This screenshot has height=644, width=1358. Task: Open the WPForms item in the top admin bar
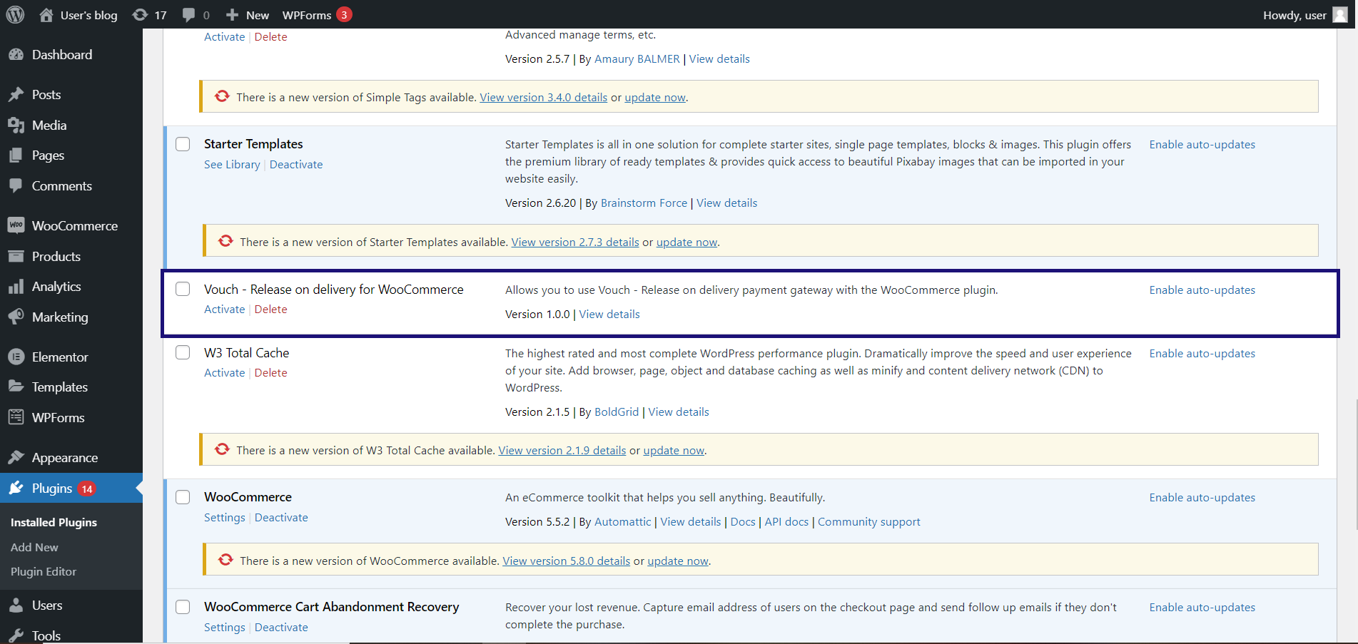click(x=307, y=15)
